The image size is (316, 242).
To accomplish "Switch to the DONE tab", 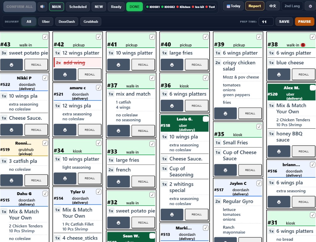I will 135,7.
